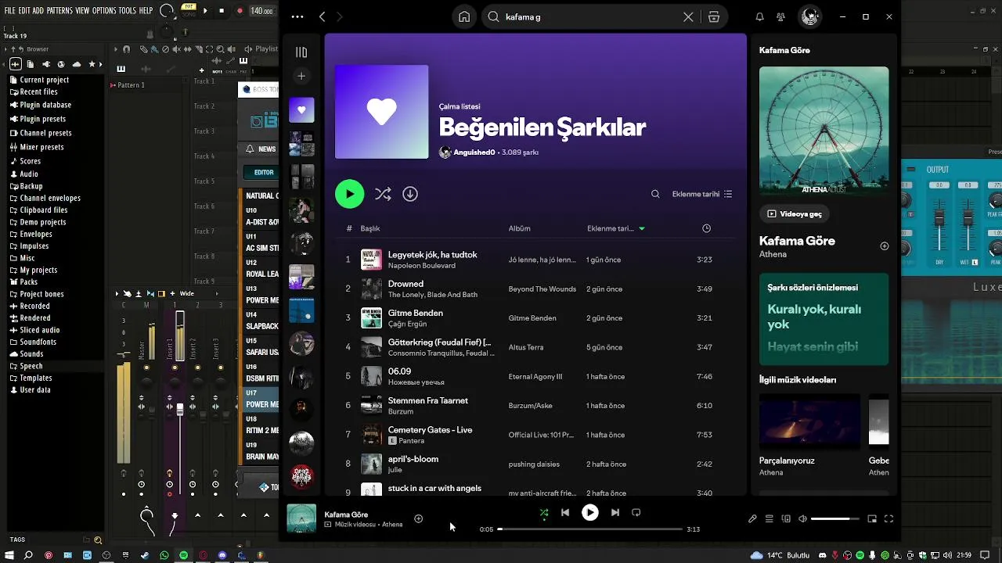Open the Spotify three-dots menu
This screenshot has height=563, width=1002.
coord(297,16)
